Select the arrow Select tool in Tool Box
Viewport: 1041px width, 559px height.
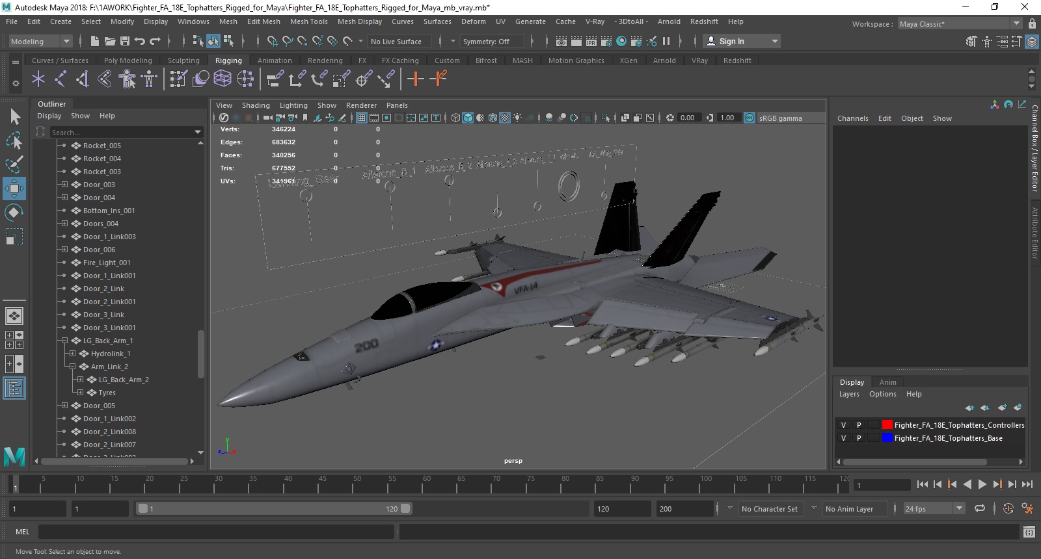pyautogui.click(x=14, y=117)
